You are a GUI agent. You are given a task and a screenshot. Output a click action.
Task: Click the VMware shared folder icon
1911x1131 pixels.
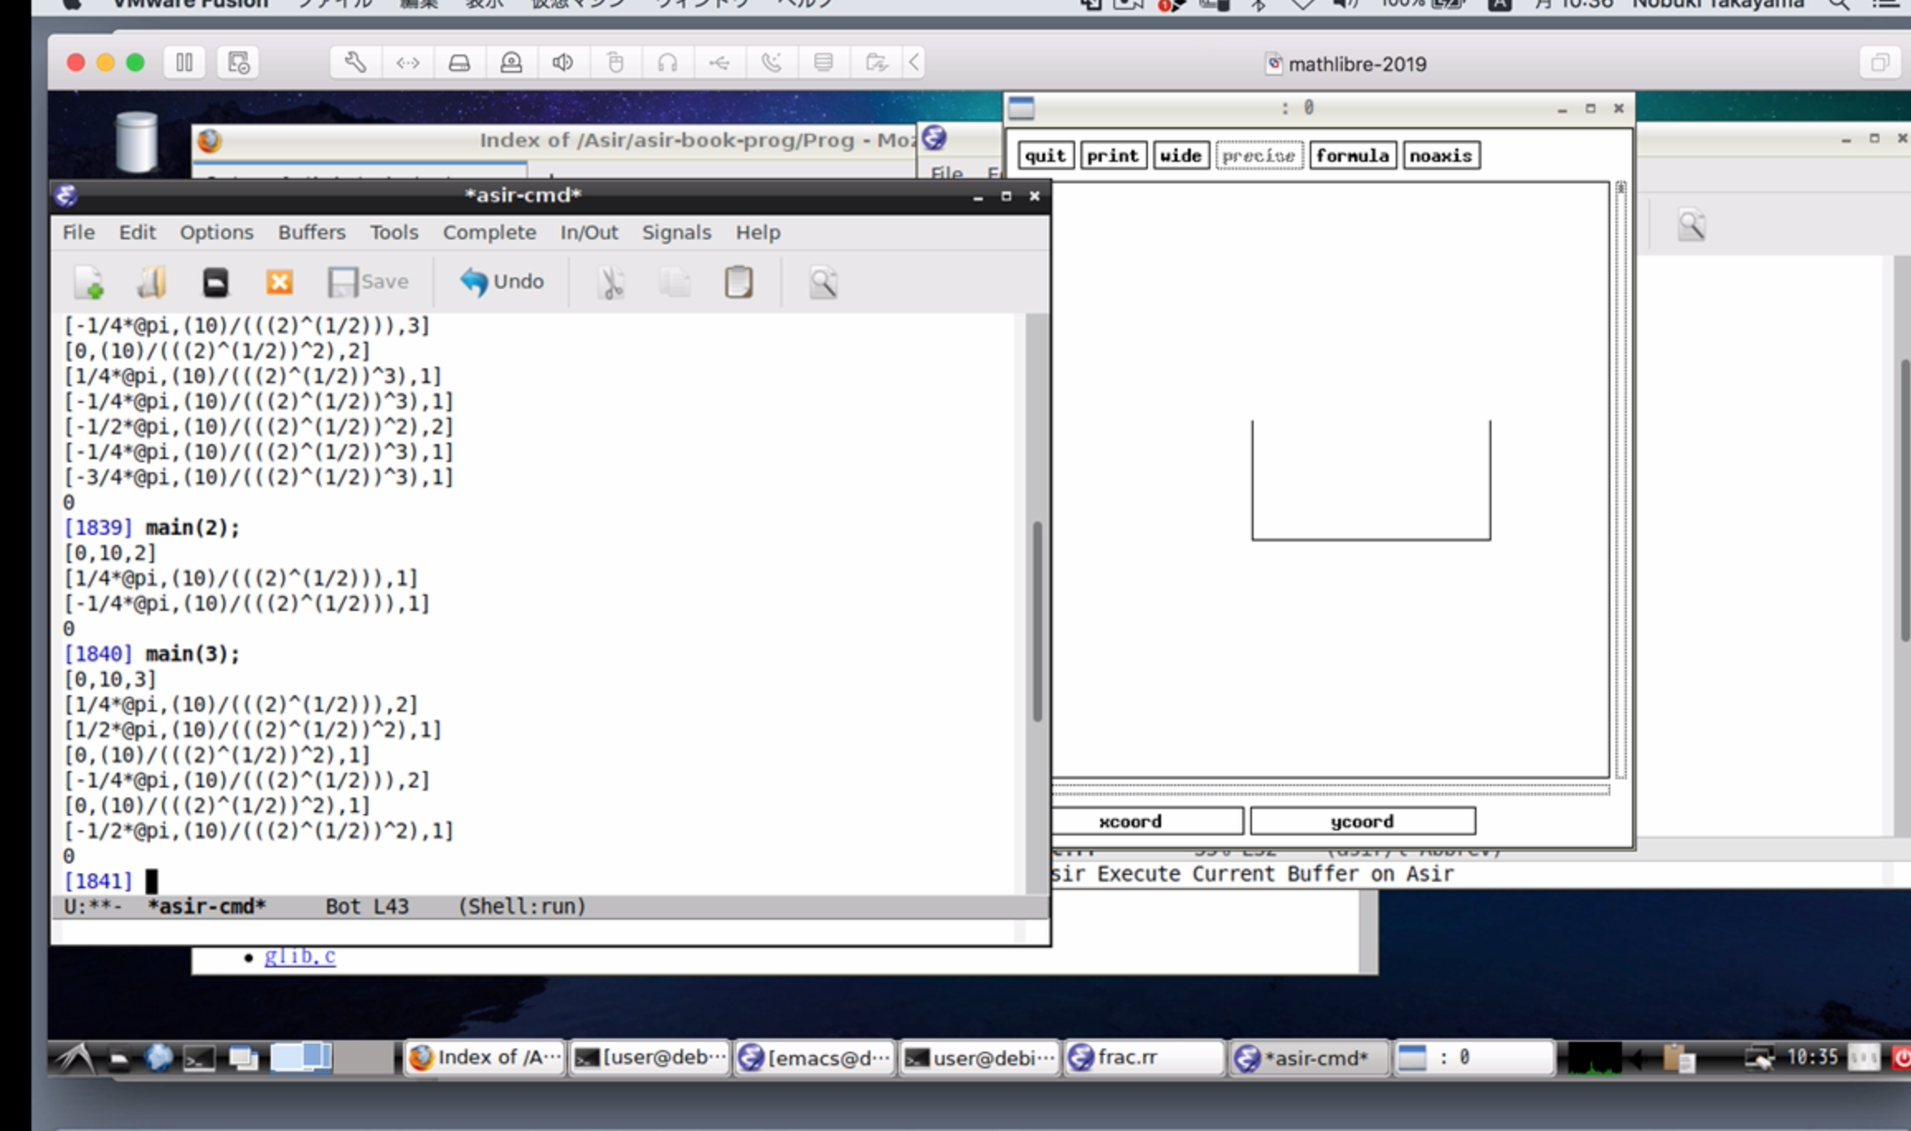(x=875, y=63)
